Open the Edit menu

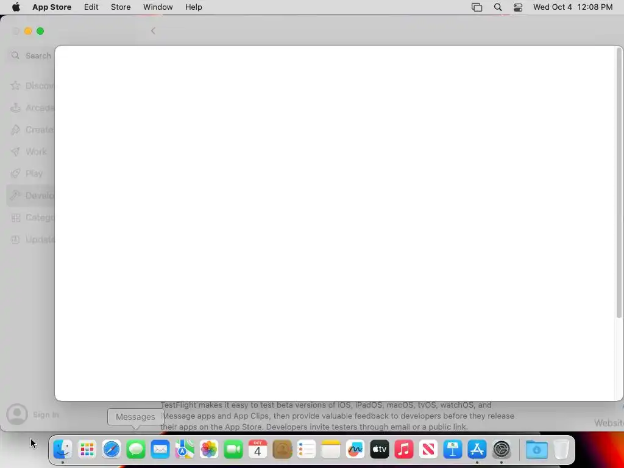point(91,7)
